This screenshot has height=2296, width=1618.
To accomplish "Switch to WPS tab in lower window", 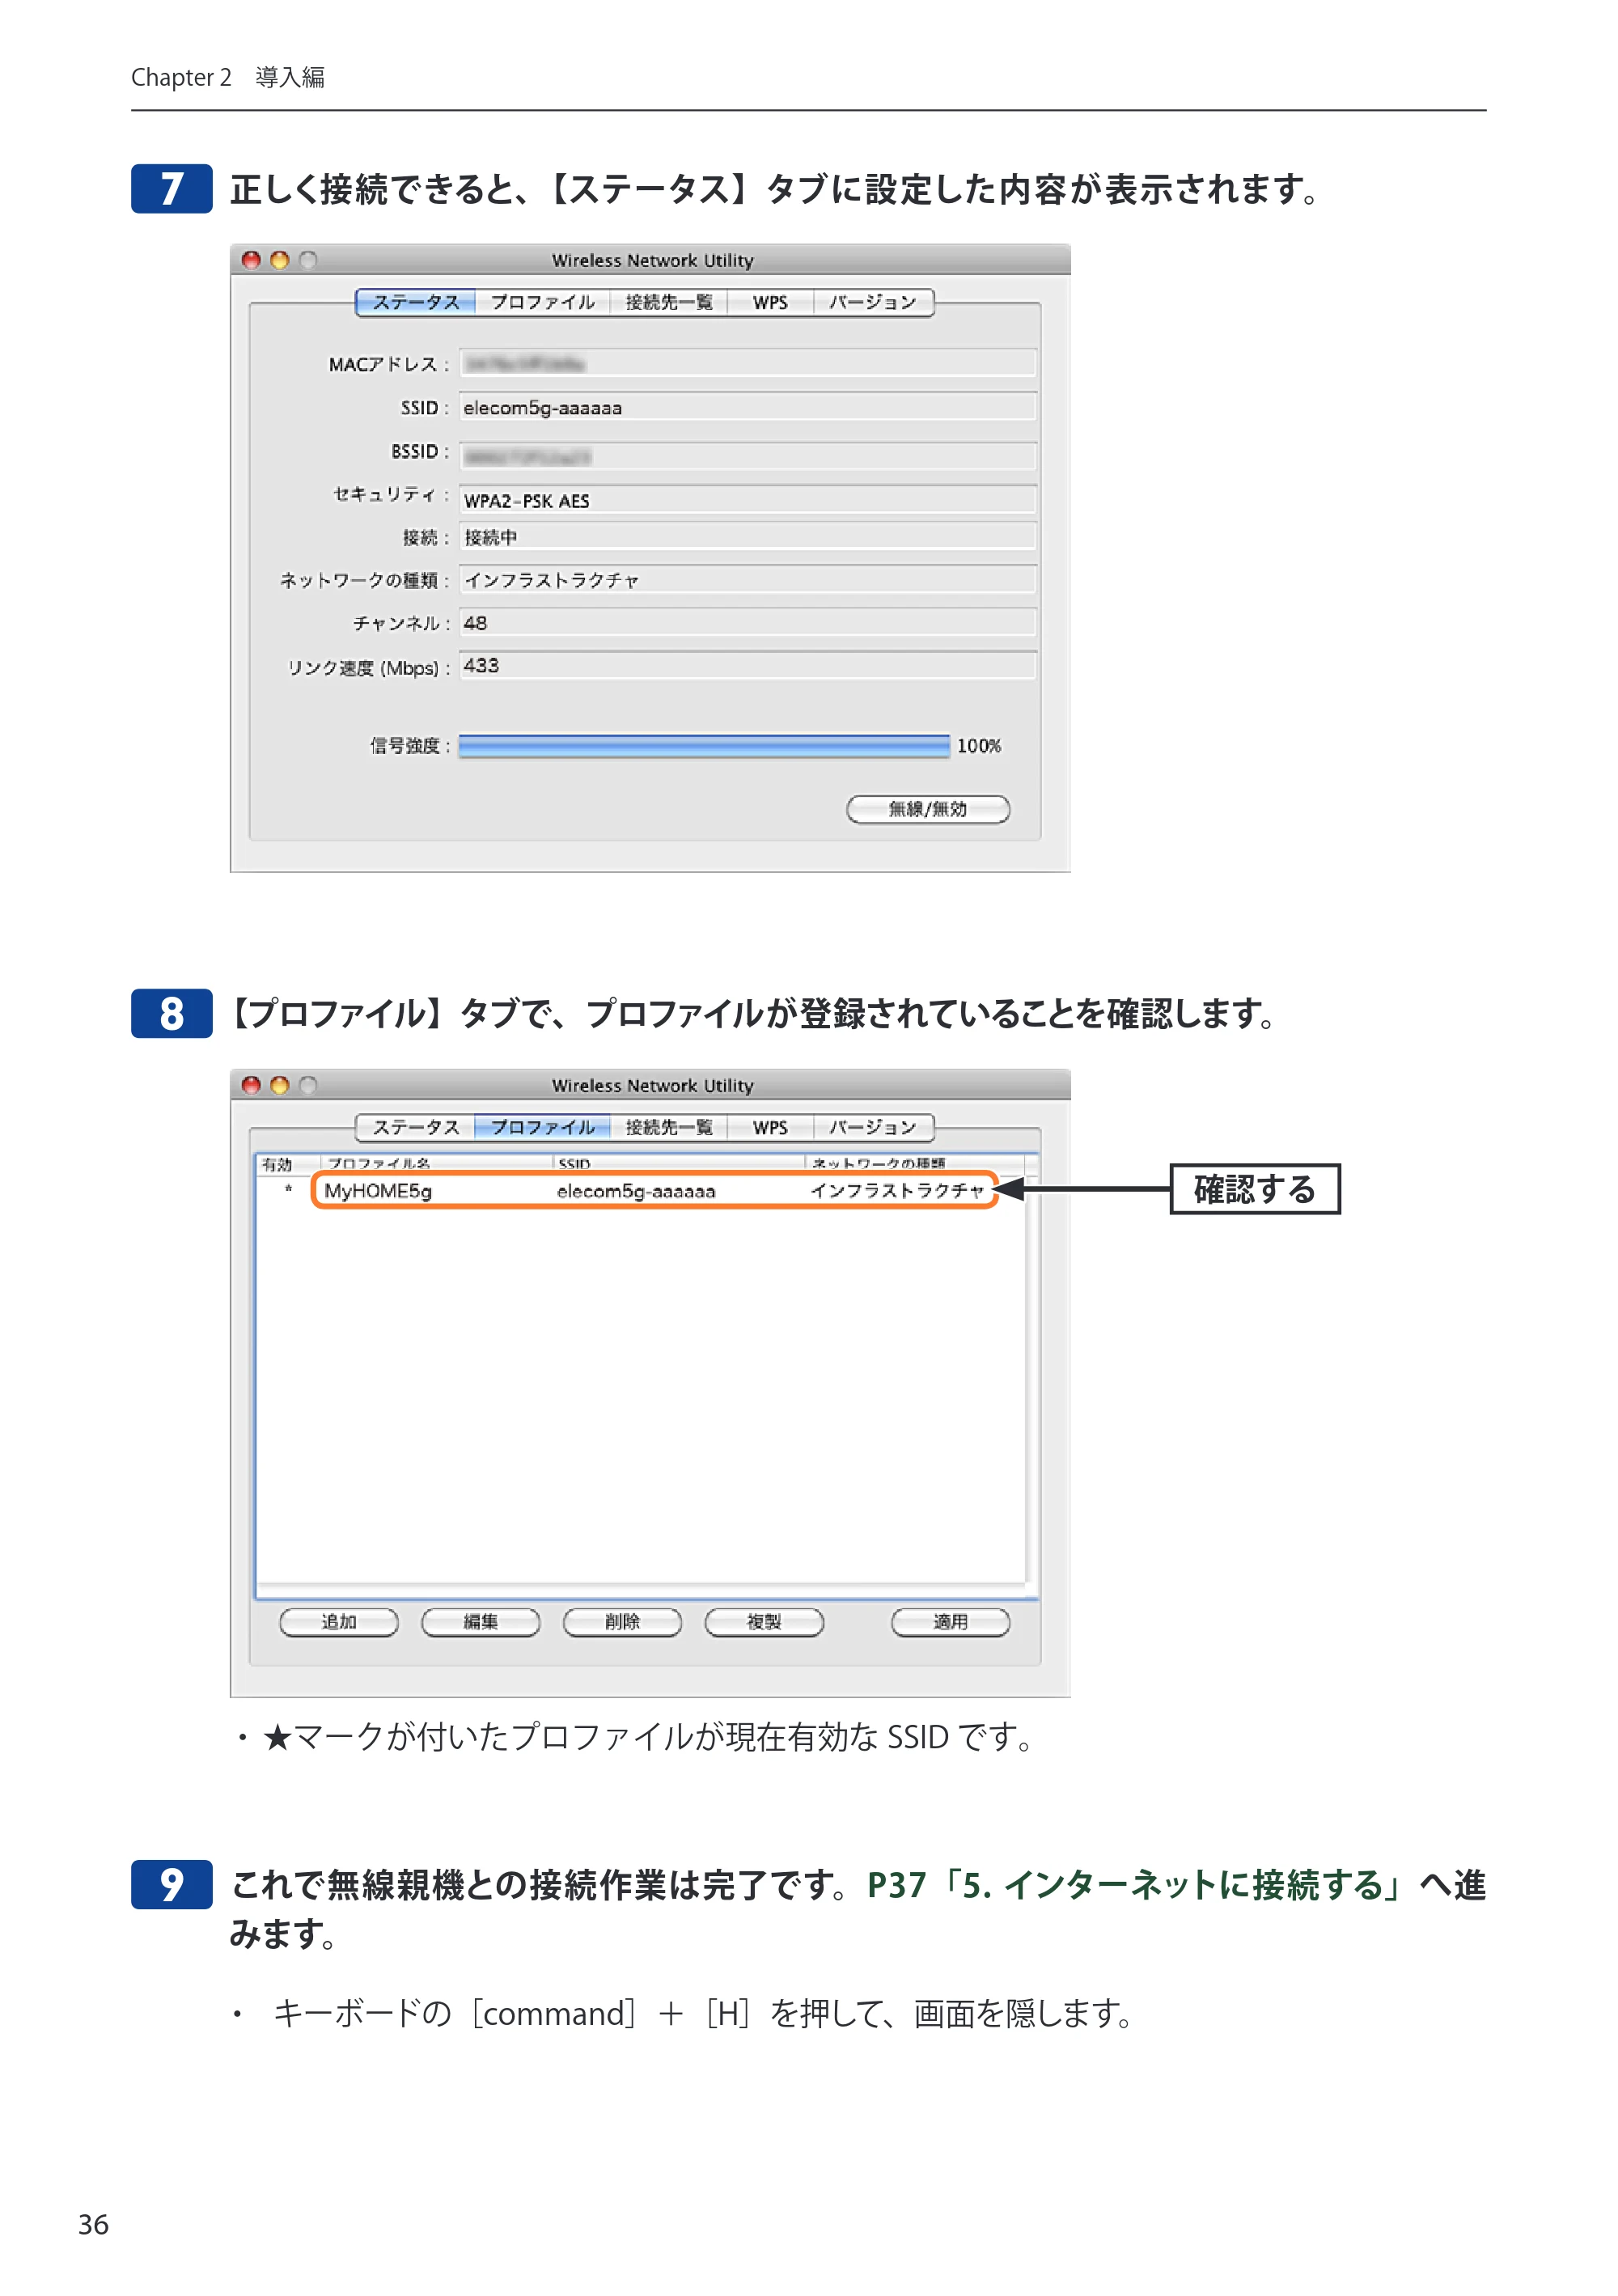I will pyautogui.click(x=770, y=1127).
